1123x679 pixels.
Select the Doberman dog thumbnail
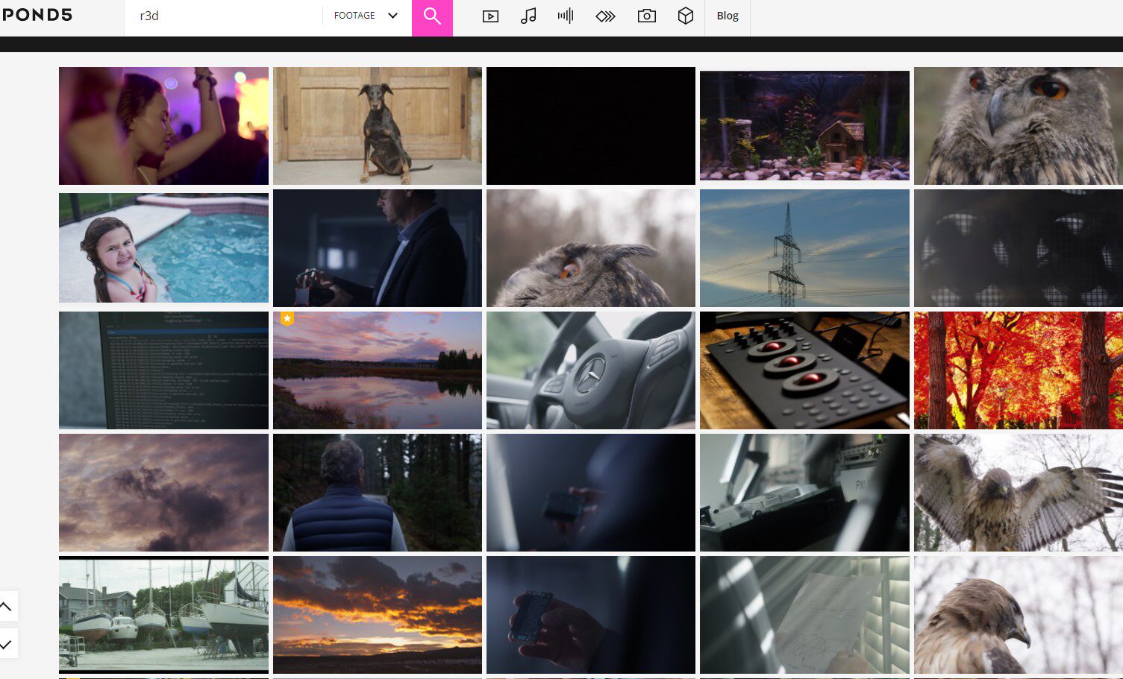(x=377, y=125)
